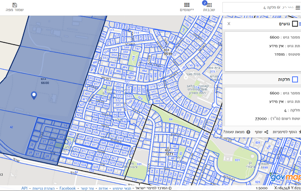Close the results panel with the X
The width and height of the screenshot is (301, 191).
(229, 24)
